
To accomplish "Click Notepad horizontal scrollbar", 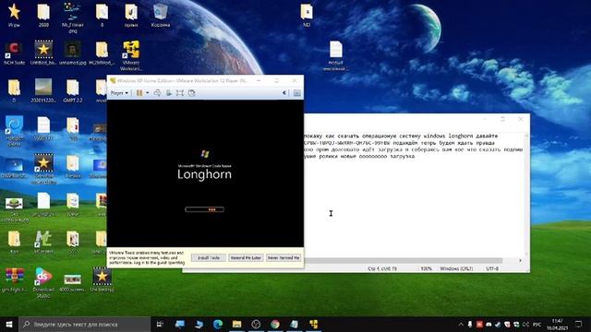I will [x=404, y=260].
